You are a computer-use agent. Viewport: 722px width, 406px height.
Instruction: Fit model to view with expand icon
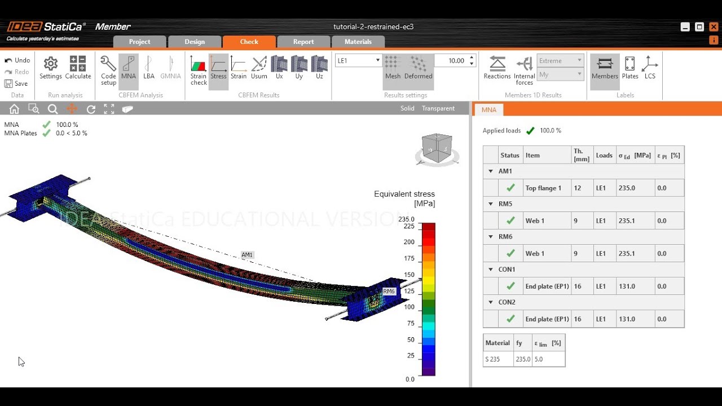coord(109,109)
